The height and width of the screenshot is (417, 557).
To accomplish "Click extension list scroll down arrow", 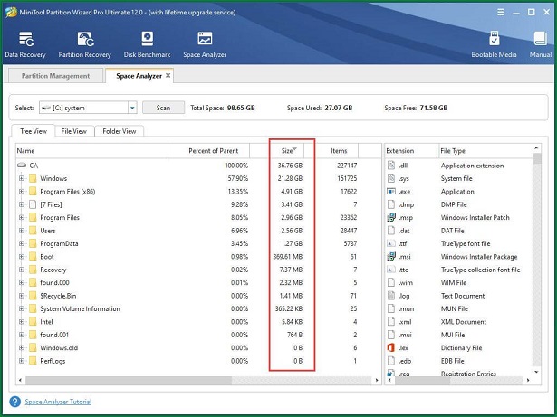I will [x=537, y=372].
